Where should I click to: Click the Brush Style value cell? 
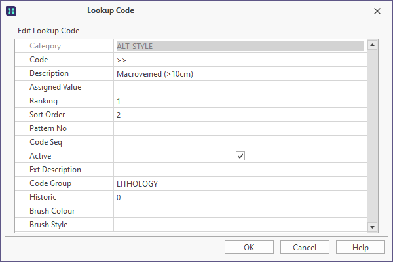[x=240, y=225]
